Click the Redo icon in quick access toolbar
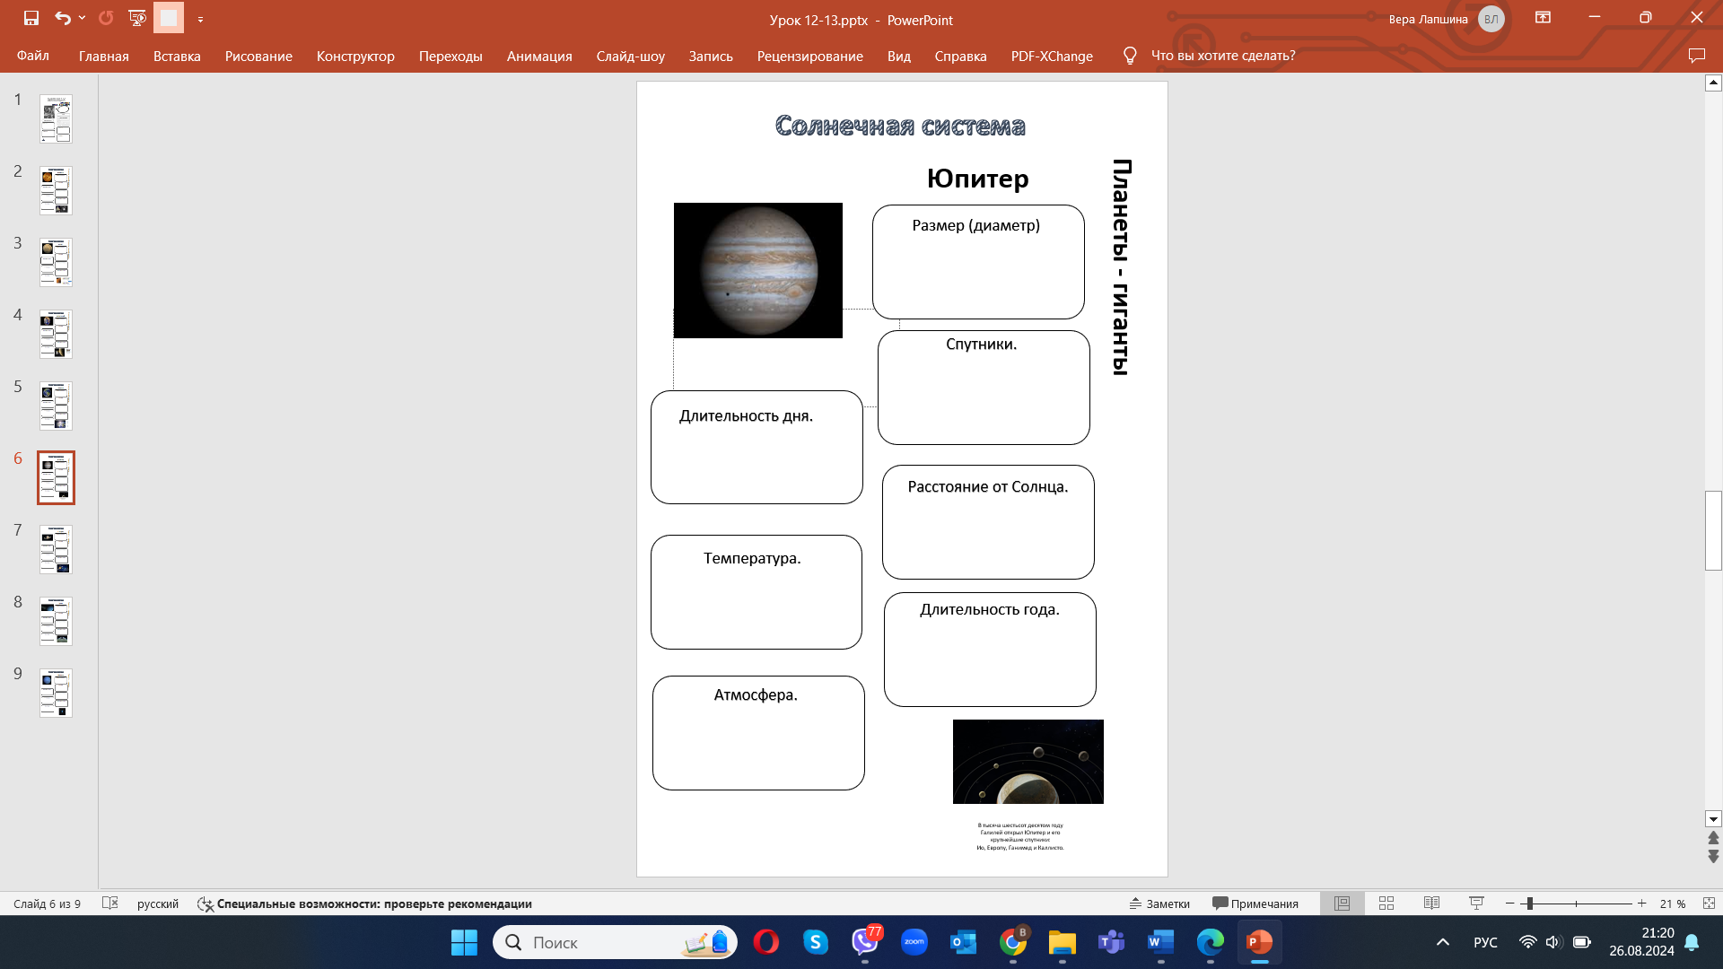 (106, 18)
